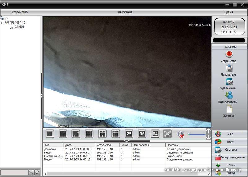Open Воспроизведение playback panel

229,157
